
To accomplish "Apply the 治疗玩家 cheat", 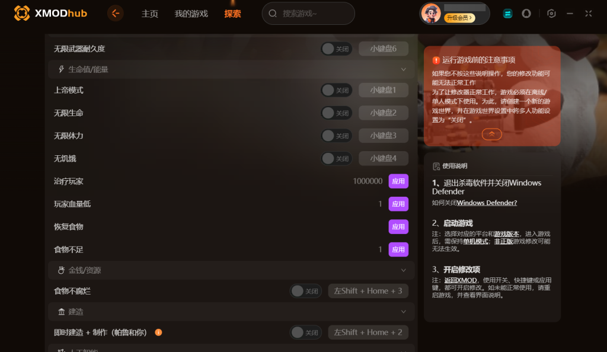I will tap(398, 181).
